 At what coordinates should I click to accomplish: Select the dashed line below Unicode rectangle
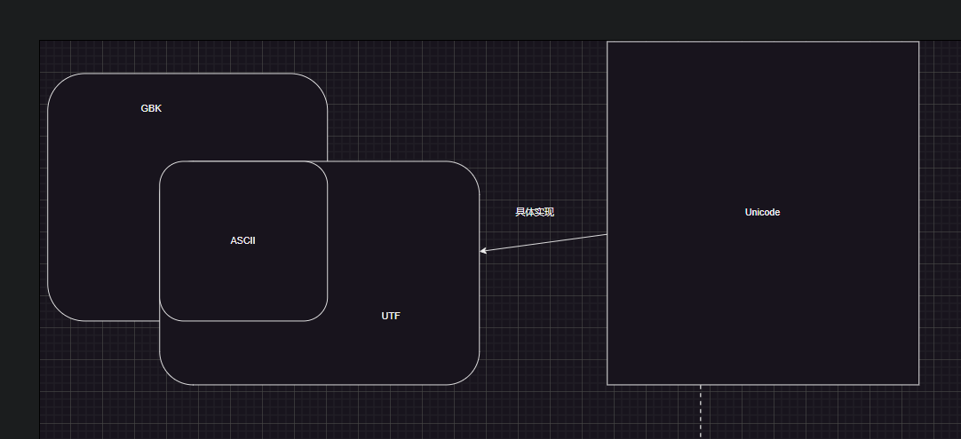(x=701, y=412)
